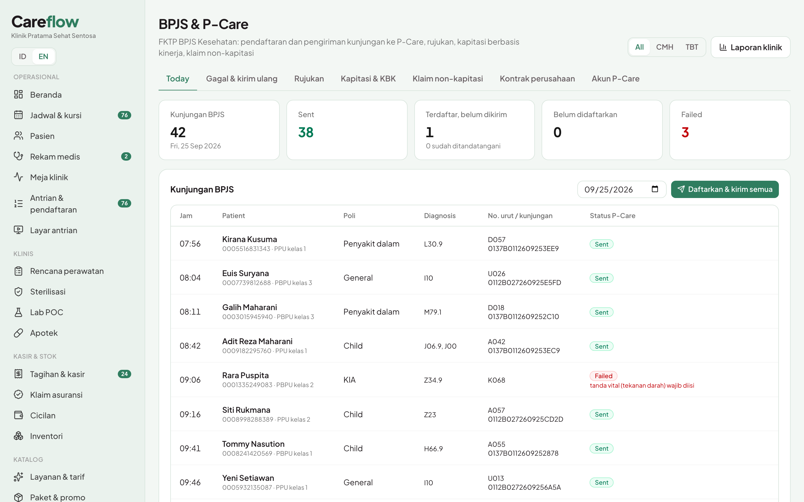Click Daftarkan & kirim semua button
This screenshot has height=502, width=804.
point(725,189)
